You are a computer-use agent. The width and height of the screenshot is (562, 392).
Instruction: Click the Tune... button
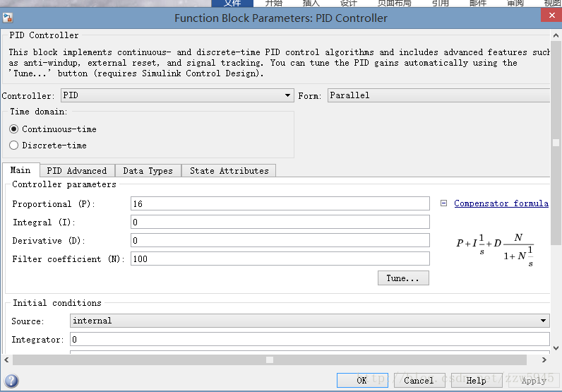403,278
